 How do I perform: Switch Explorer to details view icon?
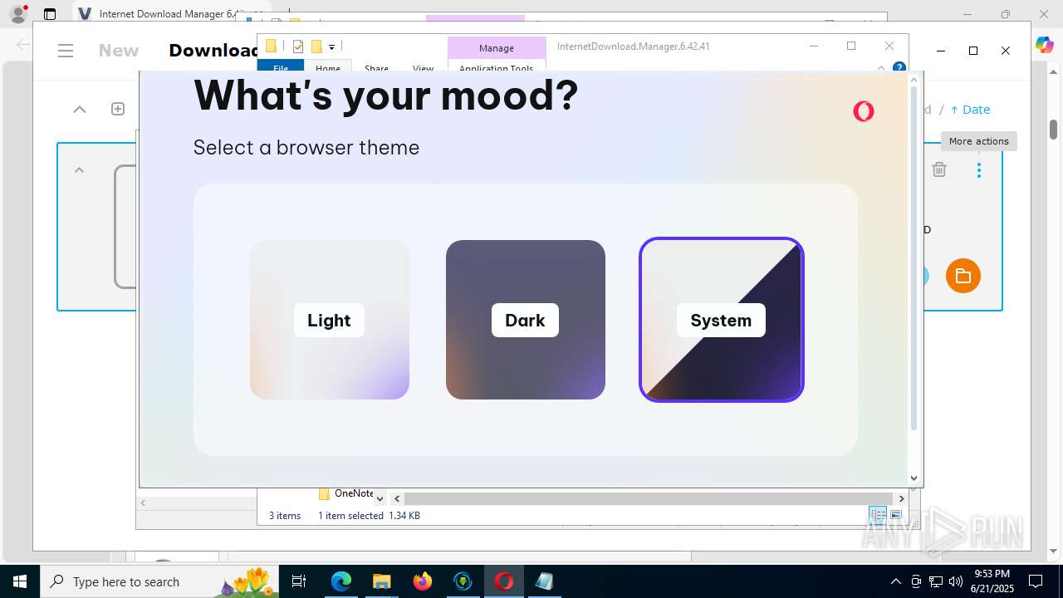(x=878, y=515)
